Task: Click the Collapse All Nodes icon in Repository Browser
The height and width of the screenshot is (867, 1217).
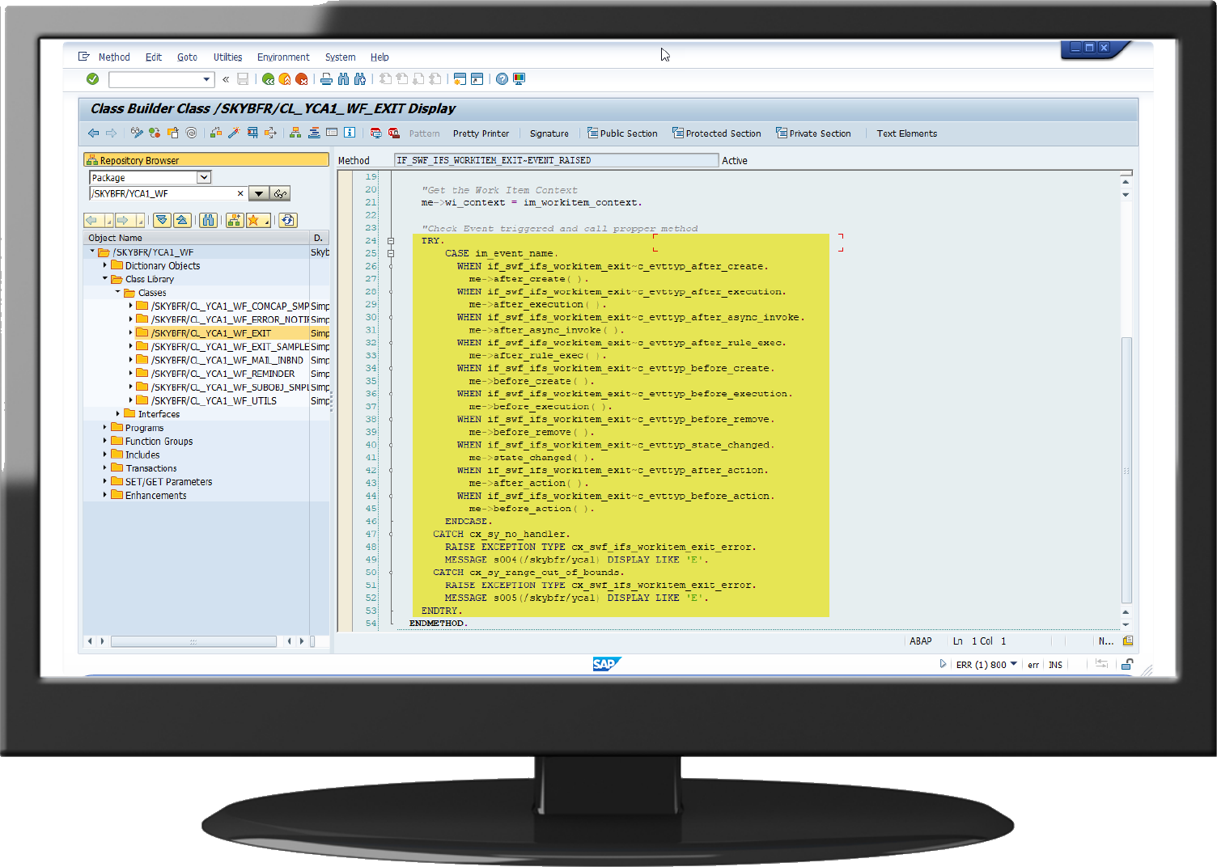Action: tap(182, 220)
